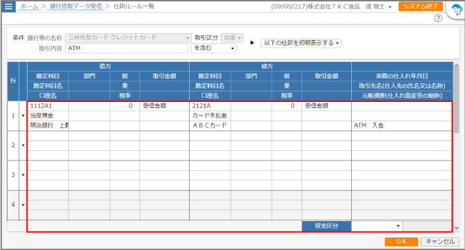The image size is (465, 250).
Task: Open the help question mark icon
Action: pyautogui.click(x=438, y=19)
